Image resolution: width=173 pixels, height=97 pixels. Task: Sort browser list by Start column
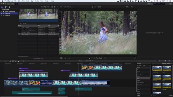[43, 26]
